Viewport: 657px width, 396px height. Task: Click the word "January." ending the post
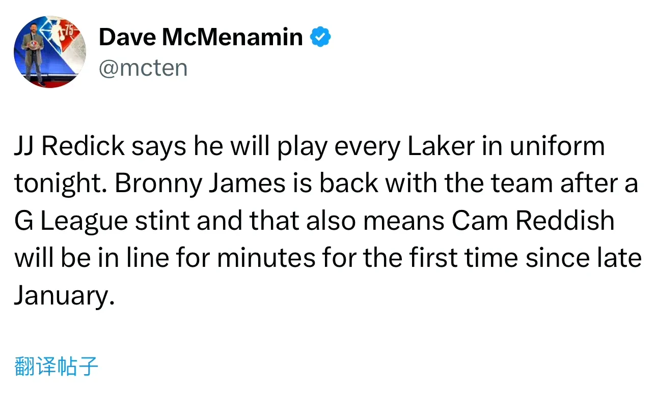64,296
